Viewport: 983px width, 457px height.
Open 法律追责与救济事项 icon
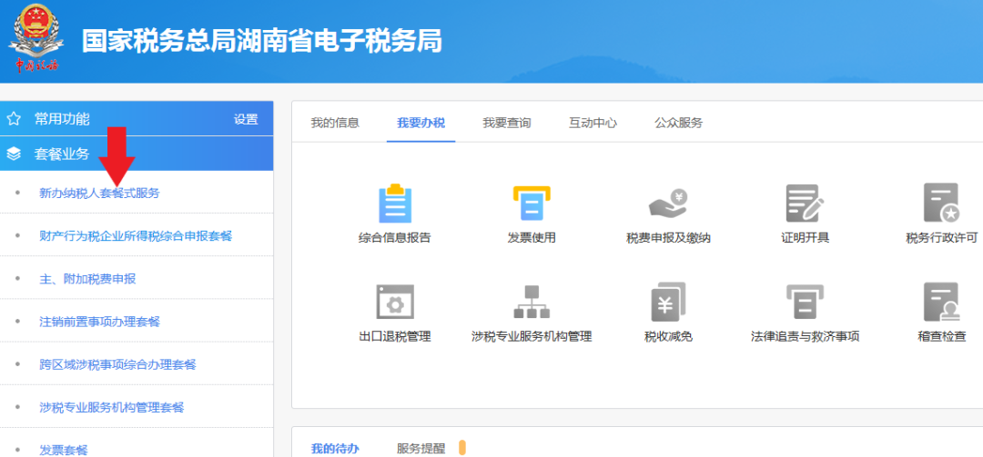805,302
